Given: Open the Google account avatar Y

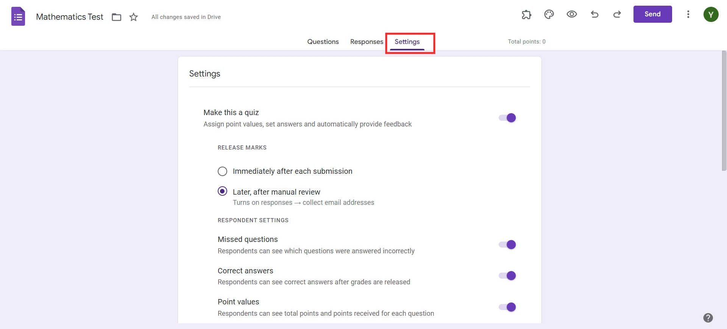Looking at the screenshot, I should click(x=711, y=14).
